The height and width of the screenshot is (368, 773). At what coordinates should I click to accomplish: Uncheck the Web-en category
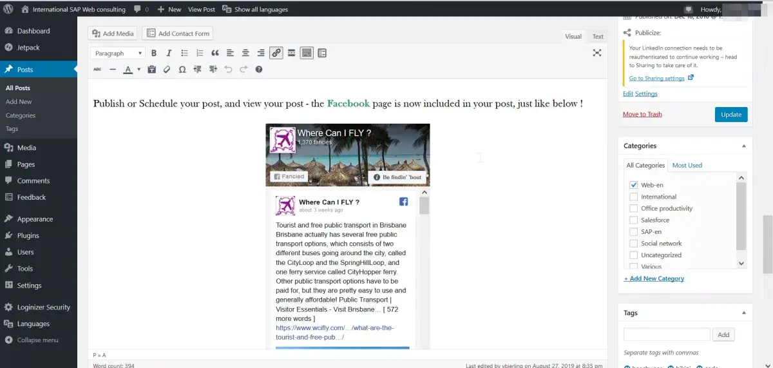tap(634, 185)
